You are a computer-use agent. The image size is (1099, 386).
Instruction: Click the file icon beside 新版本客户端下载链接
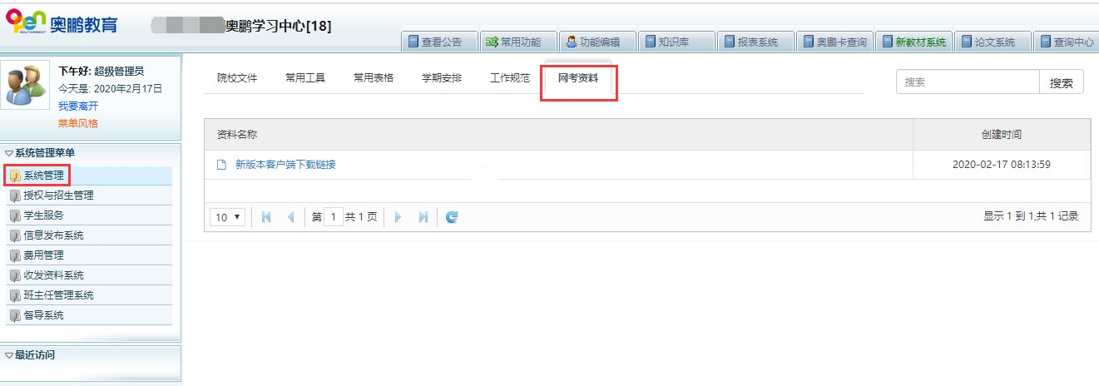[221, 165]
